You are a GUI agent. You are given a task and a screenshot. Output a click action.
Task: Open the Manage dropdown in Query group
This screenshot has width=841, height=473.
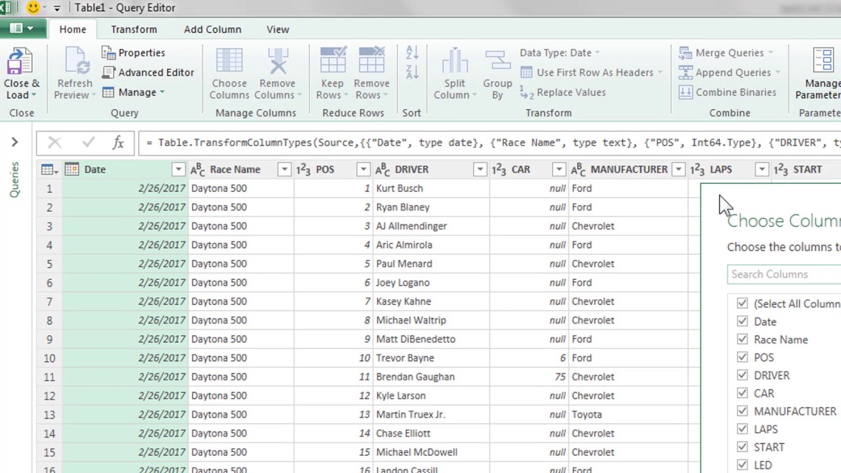[133, 92]
